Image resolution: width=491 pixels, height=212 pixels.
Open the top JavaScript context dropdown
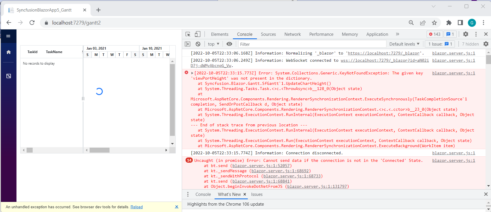point(214,44)
